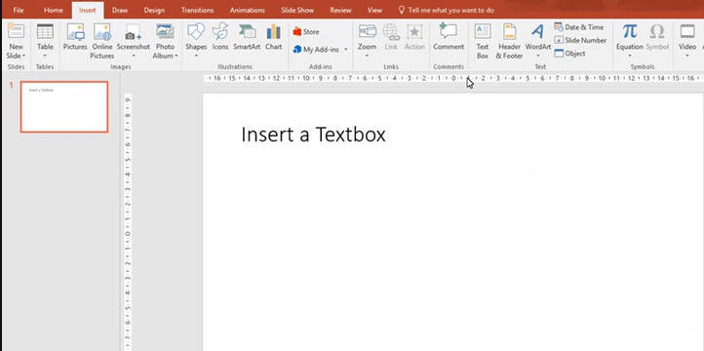Open the Table dropdown
The width and height of the screenshot is (704, 351).
45,56
